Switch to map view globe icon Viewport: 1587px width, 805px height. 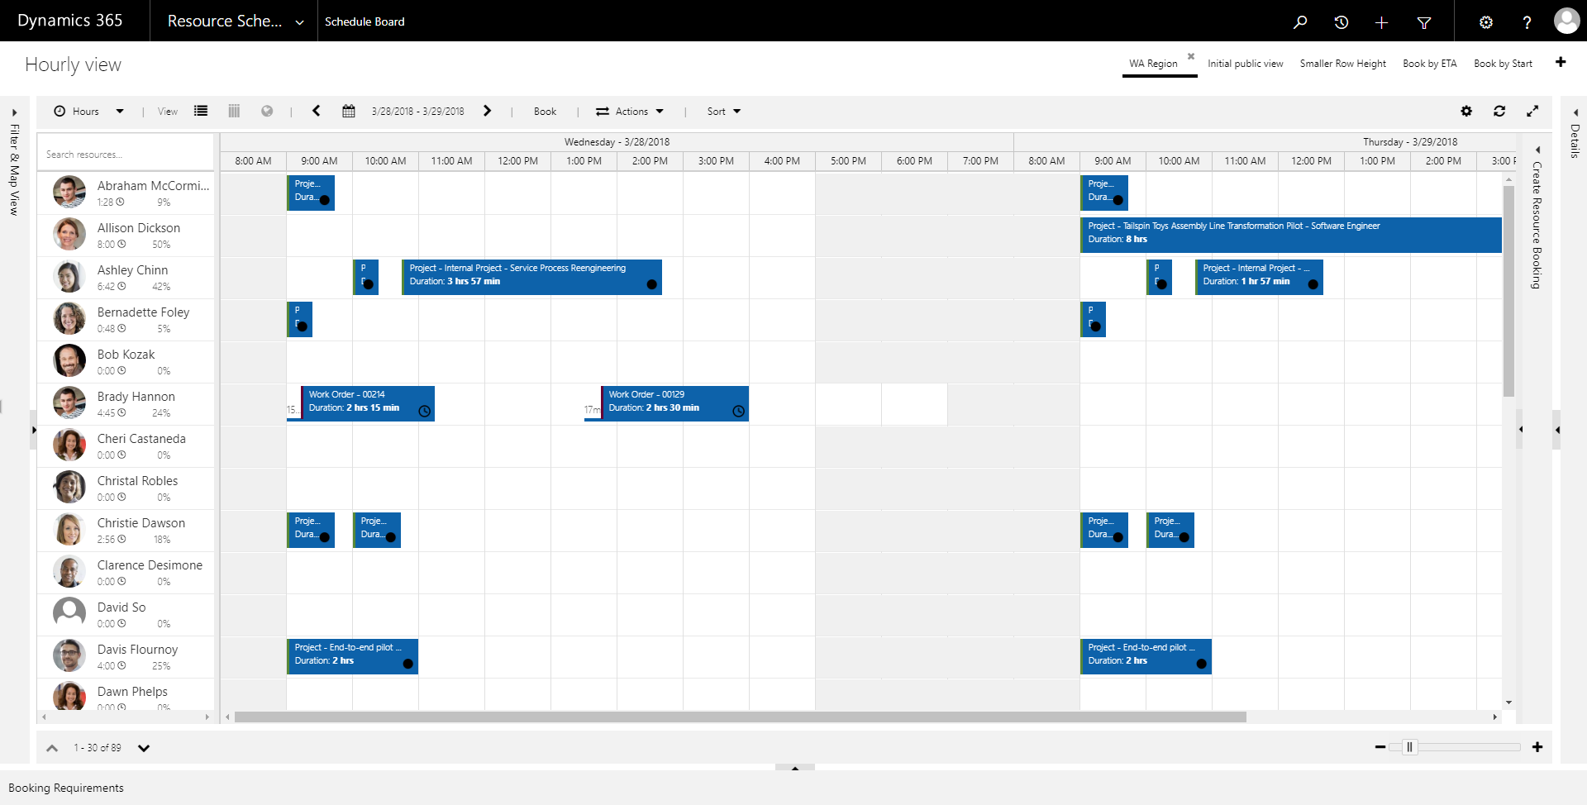pyautogui.click(x=267, y=112)
